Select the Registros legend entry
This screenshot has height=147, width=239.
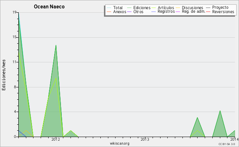[x=163, y=12]
